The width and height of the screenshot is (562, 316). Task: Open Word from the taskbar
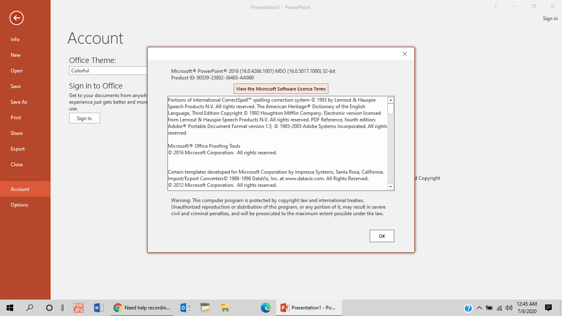coord(98,308)
